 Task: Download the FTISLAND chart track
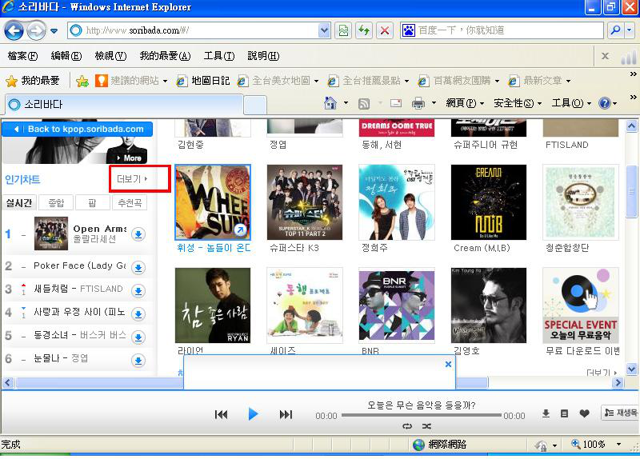point(138,291)
